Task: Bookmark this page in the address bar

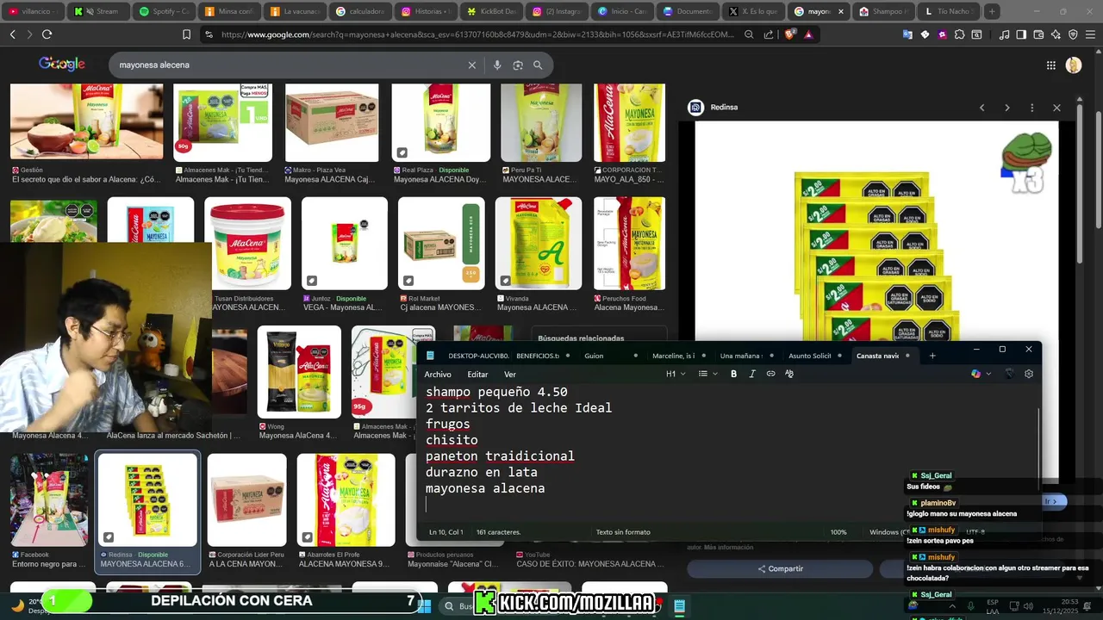Action: (x=186, y=34)
